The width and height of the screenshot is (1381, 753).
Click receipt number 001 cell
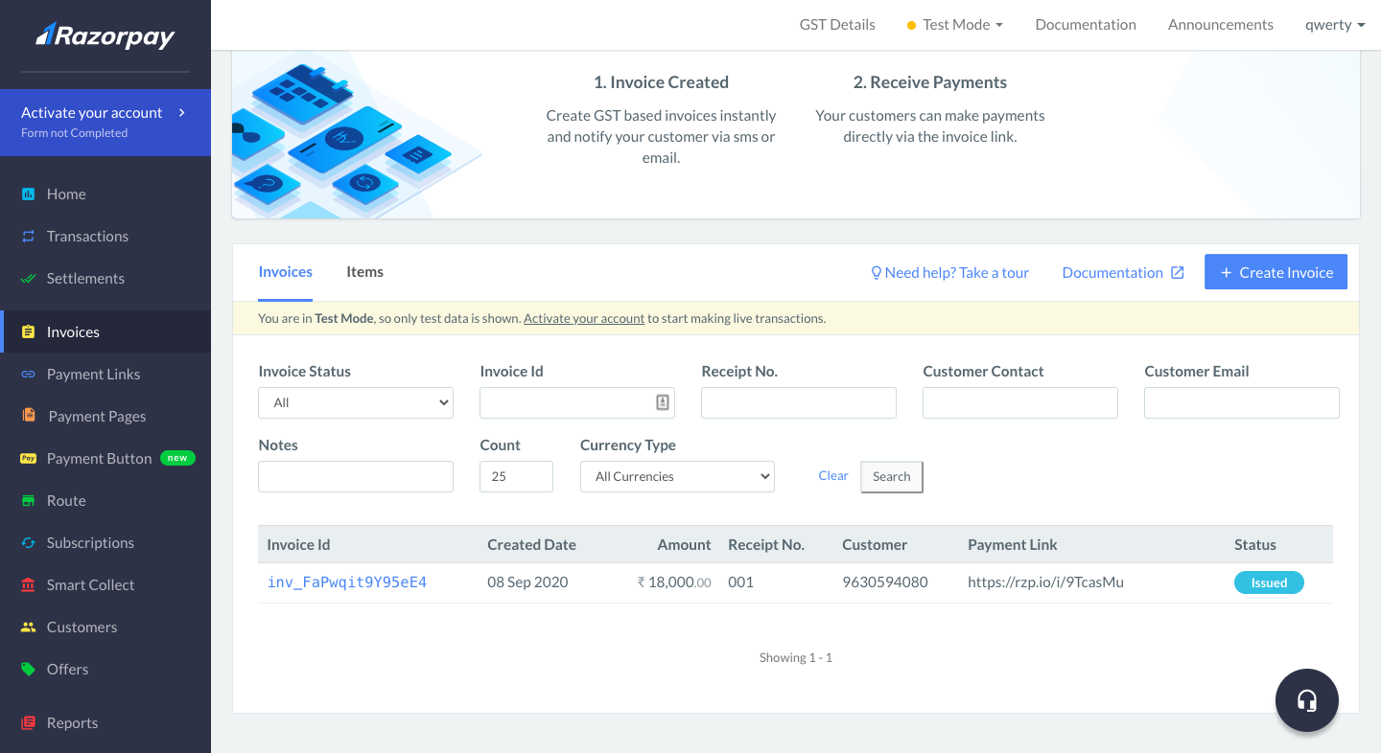[740, 582]
